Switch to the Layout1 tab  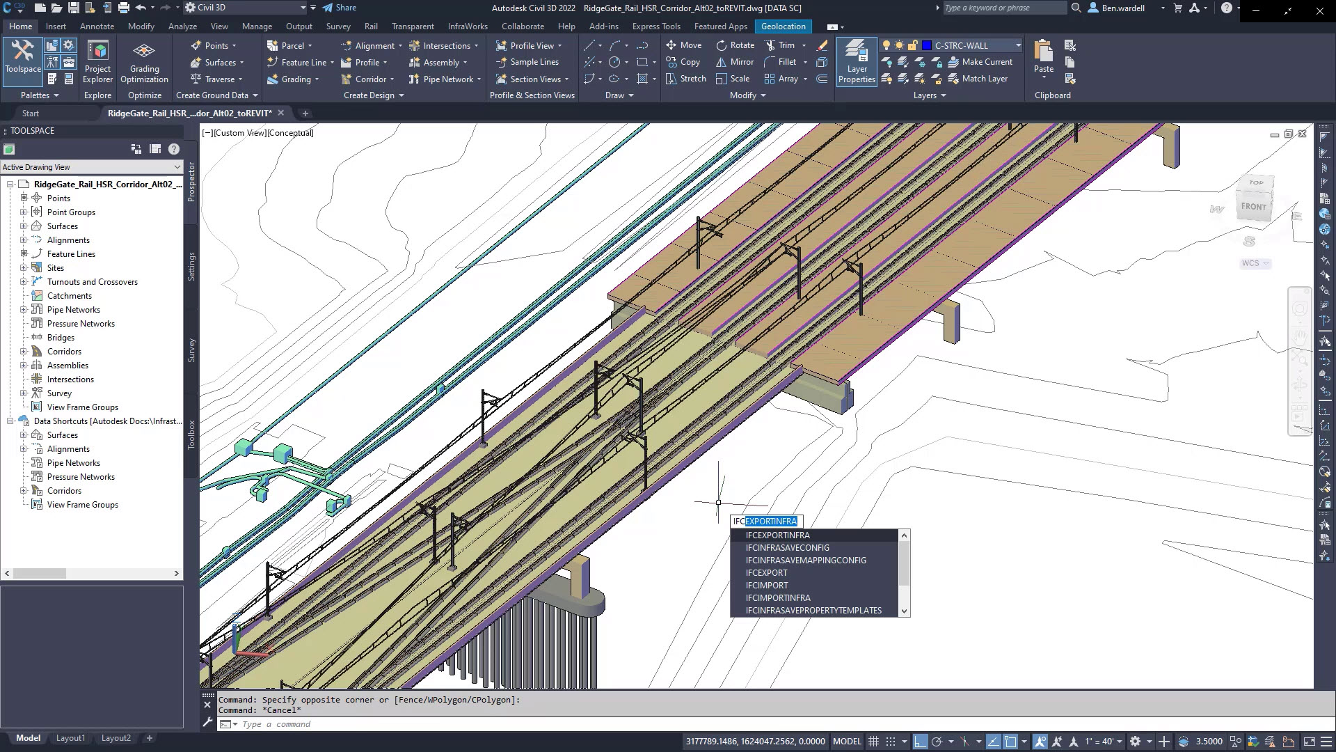(x=70, y=737)
